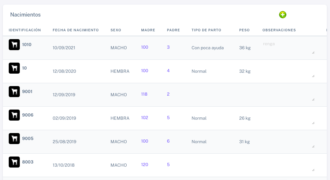Select MACHO in the 8003 row

click(x=118, y=165)
